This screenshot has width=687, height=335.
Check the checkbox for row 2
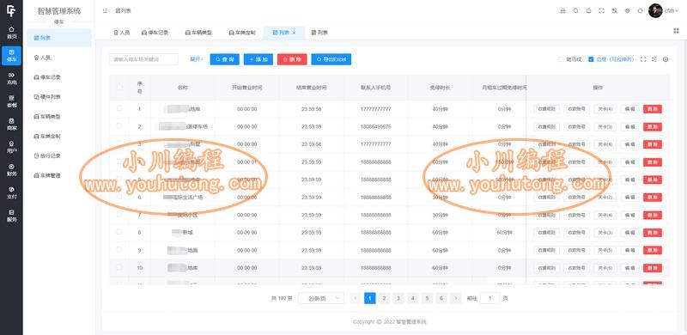119,126
